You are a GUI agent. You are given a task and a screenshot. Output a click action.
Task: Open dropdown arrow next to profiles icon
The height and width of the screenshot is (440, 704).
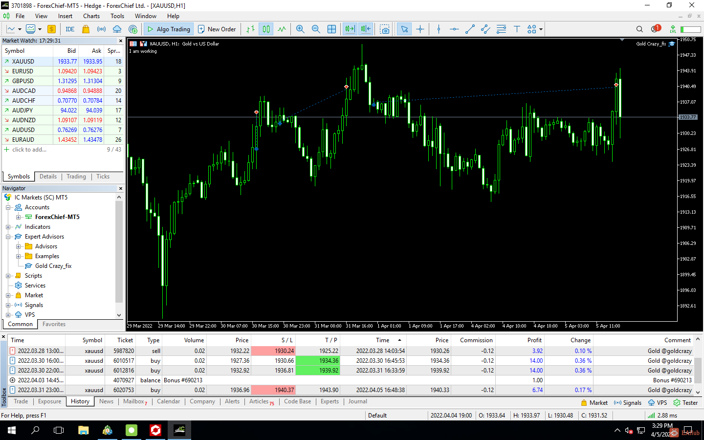click(40, 29)
